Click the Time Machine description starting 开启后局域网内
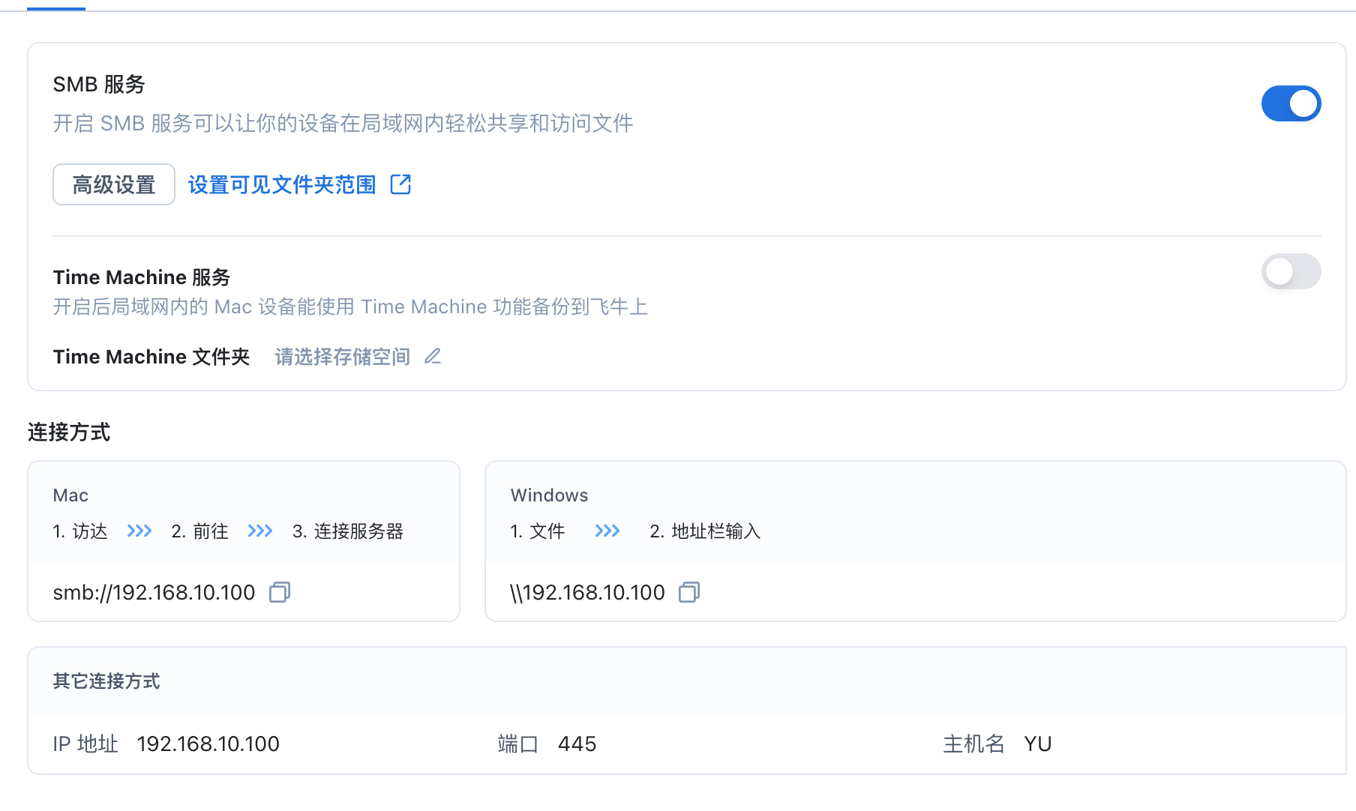 351,307
